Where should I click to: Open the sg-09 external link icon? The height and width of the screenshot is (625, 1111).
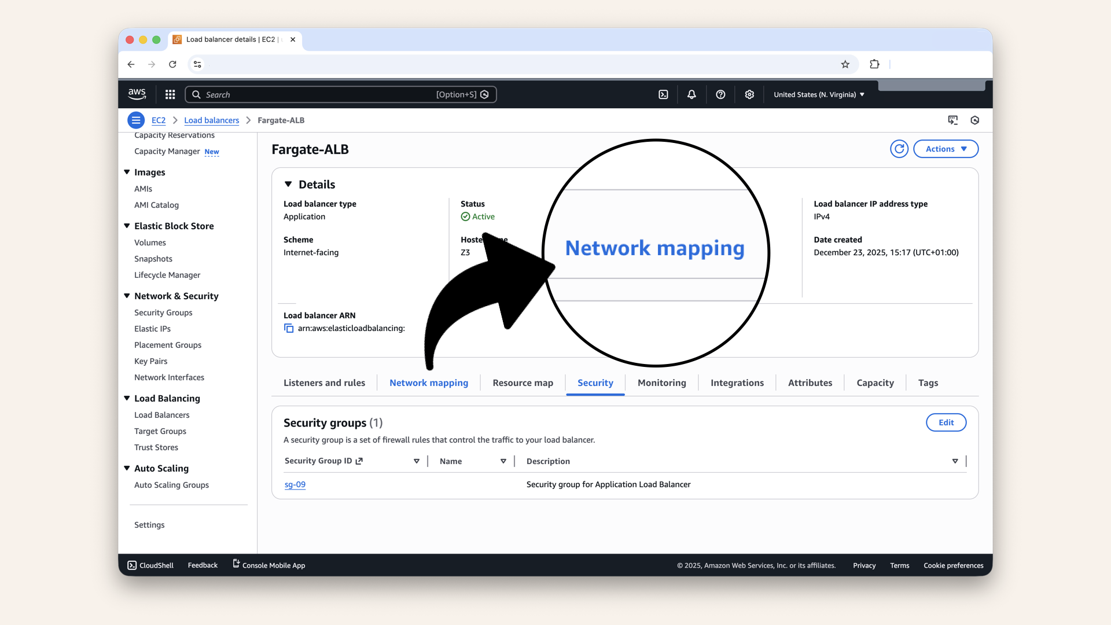coord(358,461)
